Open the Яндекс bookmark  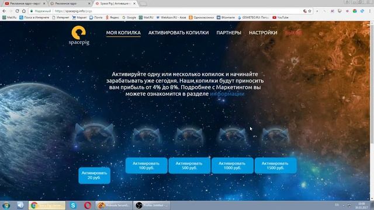(112, 17)
